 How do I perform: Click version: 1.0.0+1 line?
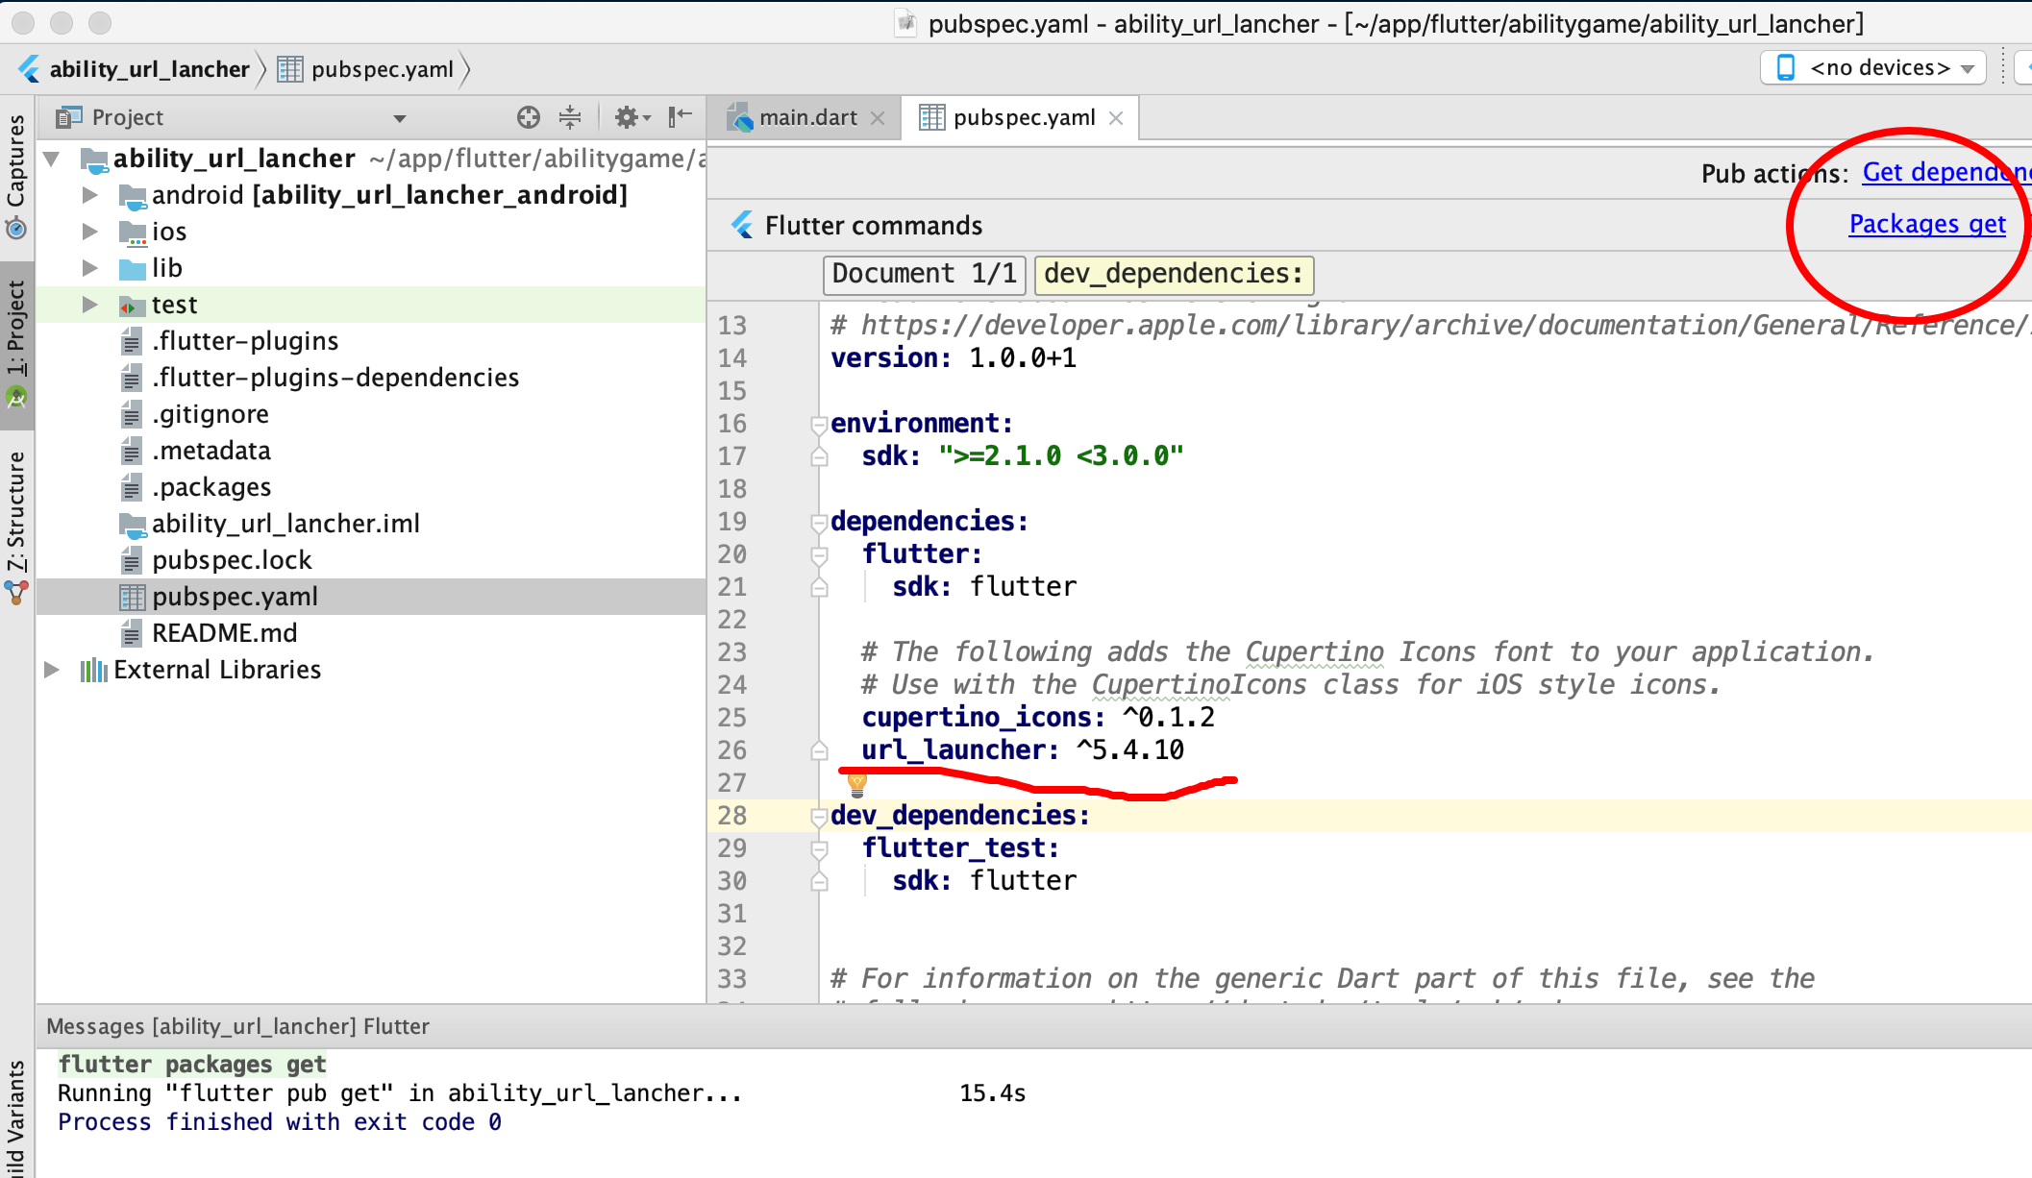954,358
